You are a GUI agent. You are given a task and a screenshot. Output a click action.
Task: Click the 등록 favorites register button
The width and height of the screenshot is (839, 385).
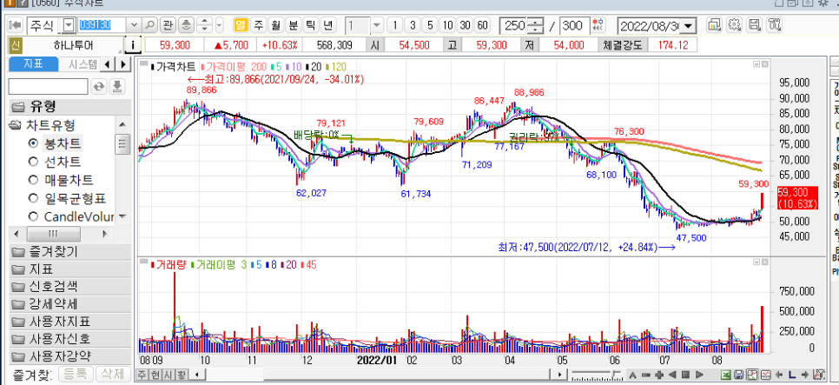pos(76,374)
